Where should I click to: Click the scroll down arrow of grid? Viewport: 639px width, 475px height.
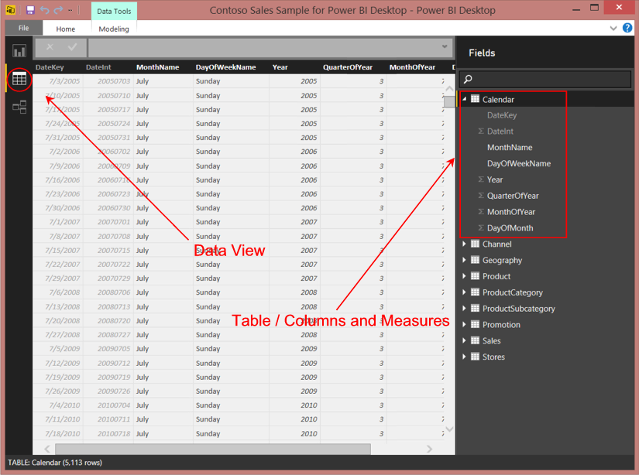(x=449, y=429)
